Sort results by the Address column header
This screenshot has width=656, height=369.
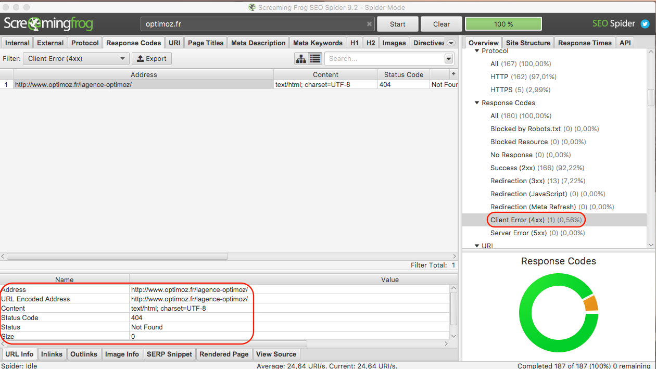click(144, 74)
